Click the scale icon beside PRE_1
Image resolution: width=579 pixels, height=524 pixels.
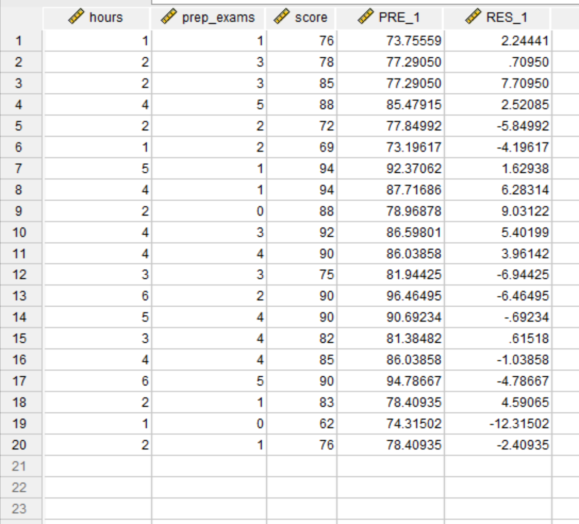[x=366, y=18]
